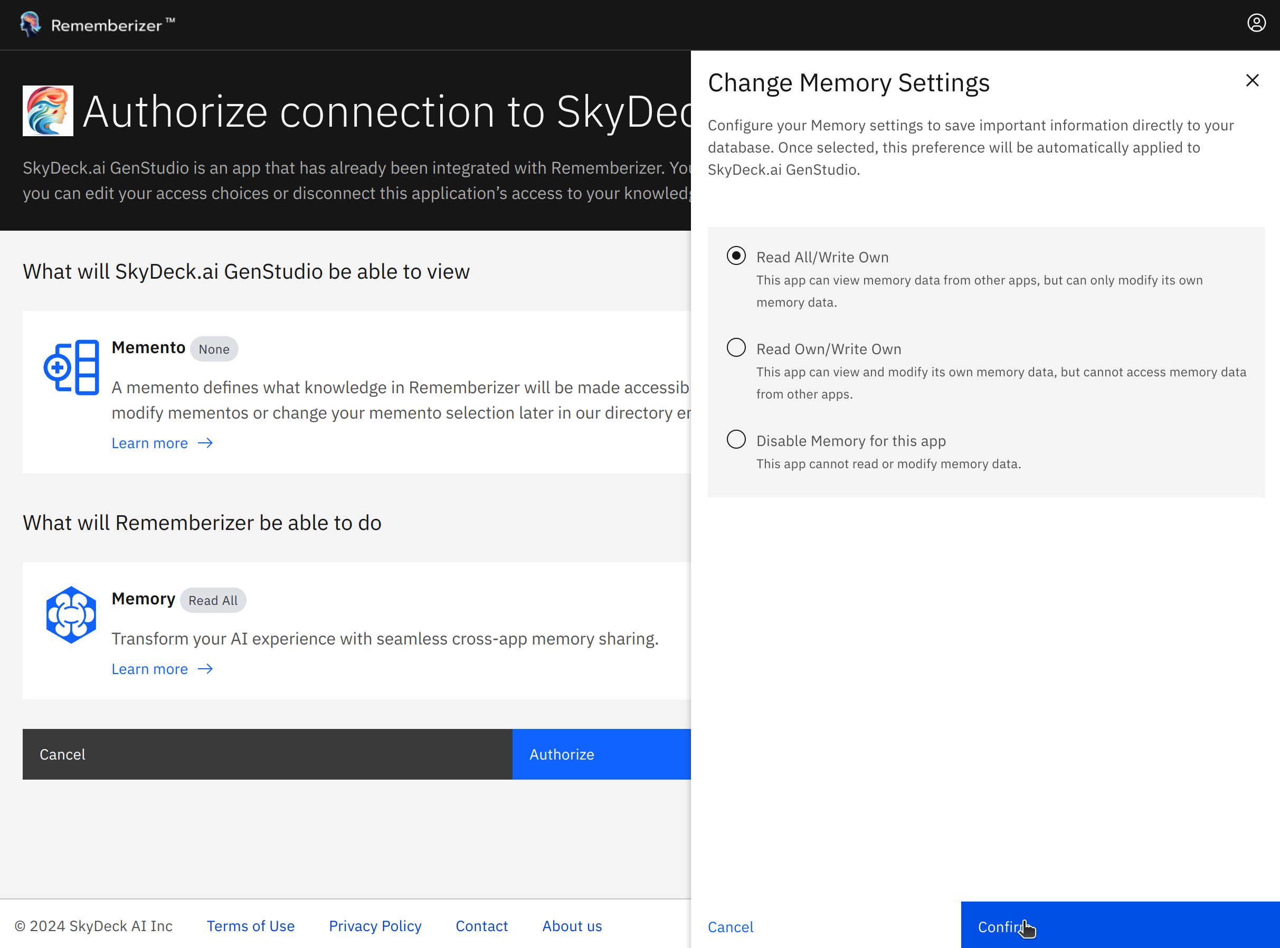Click the Memory hexagon icon

pos(71,614)
